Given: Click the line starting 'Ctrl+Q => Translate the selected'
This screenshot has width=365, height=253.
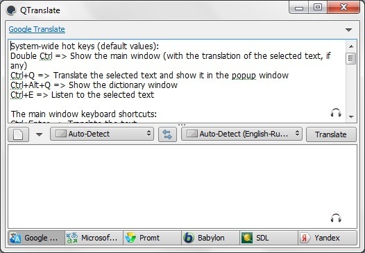Looking at the screenshot, I should coord(149,76).
